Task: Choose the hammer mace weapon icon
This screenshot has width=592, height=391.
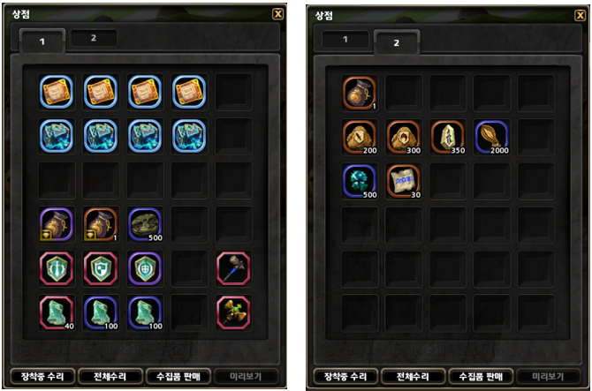Action: [233, 268]
